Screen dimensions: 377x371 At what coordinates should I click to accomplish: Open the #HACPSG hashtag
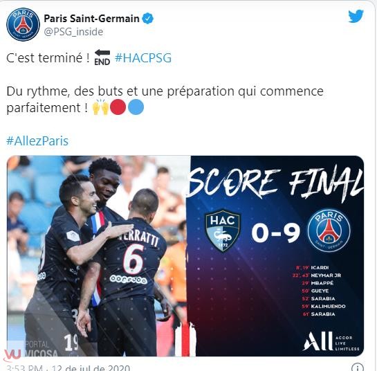[143, 58]
